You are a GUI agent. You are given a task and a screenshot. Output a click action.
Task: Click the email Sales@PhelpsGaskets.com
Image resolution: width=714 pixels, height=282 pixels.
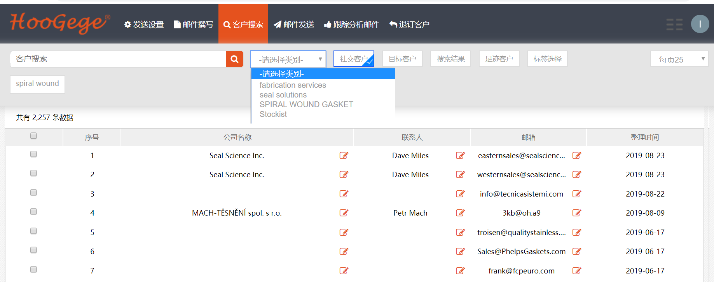pos(521,251)
